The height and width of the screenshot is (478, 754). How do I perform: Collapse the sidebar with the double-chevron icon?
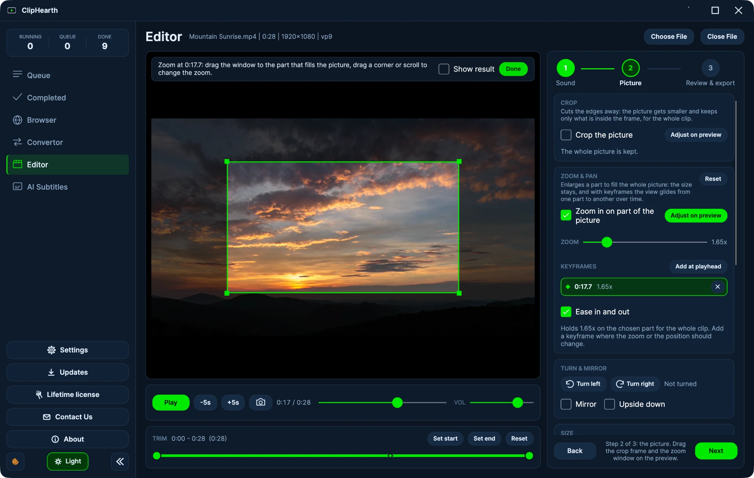coord(120,461)
